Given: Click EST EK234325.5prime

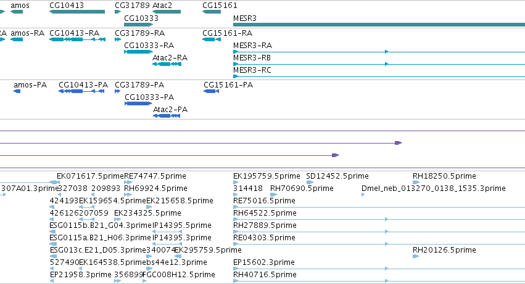Looking at the screenshot, I should pyautogui.click(x=117, y=219).
